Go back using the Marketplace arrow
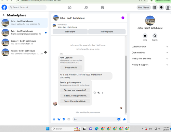This screenshot has height=132, width=171. [4, 15]
